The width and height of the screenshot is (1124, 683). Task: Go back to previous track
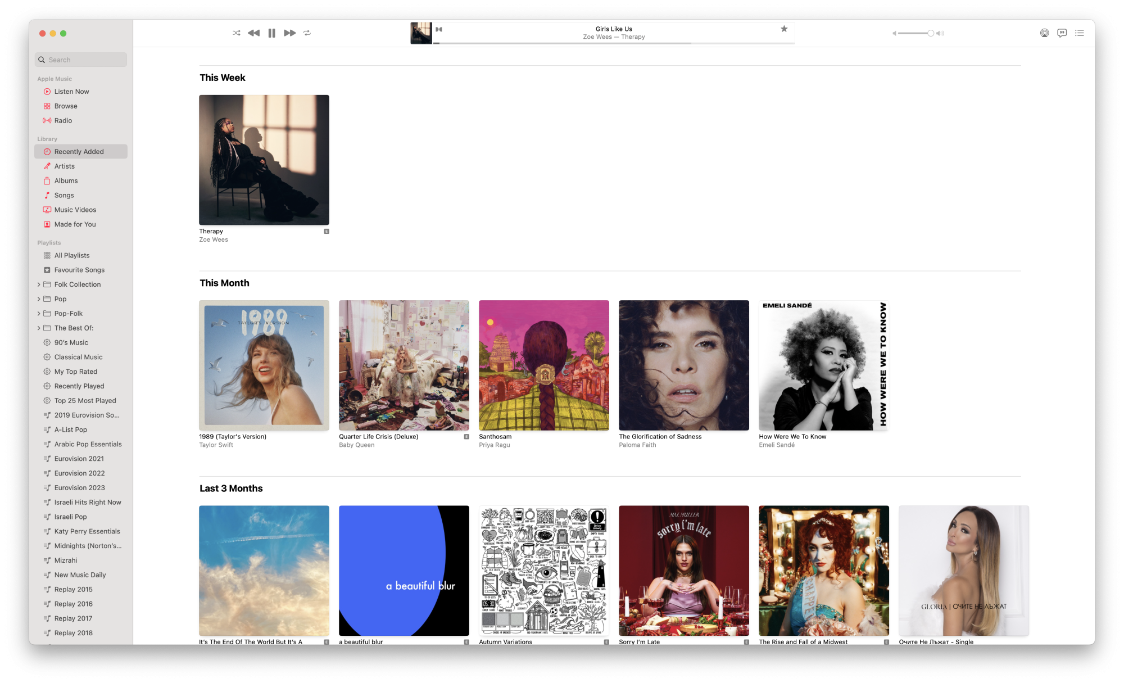(253, 33)
